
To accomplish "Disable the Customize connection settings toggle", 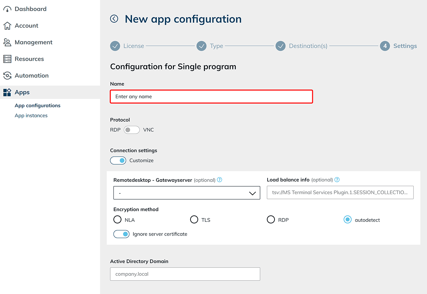I will 118,160.
